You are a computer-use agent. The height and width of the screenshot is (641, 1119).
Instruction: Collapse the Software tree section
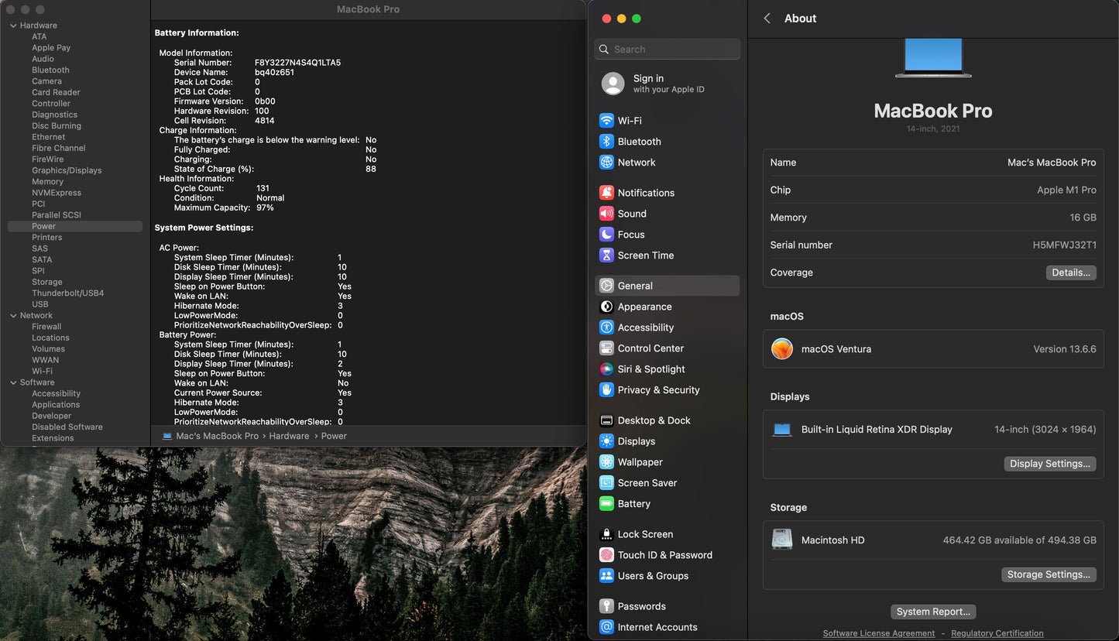click(13, 382)
